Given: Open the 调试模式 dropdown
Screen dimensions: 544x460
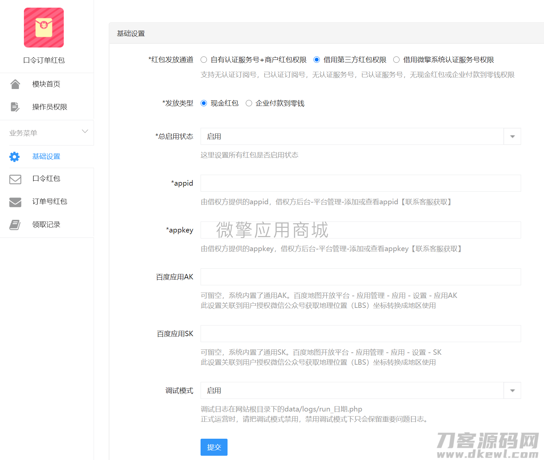Looking at the screenshot, I should (x=360, y=391).
